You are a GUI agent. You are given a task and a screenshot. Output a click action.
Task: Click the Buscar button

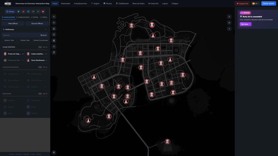(x=43, y=35)
